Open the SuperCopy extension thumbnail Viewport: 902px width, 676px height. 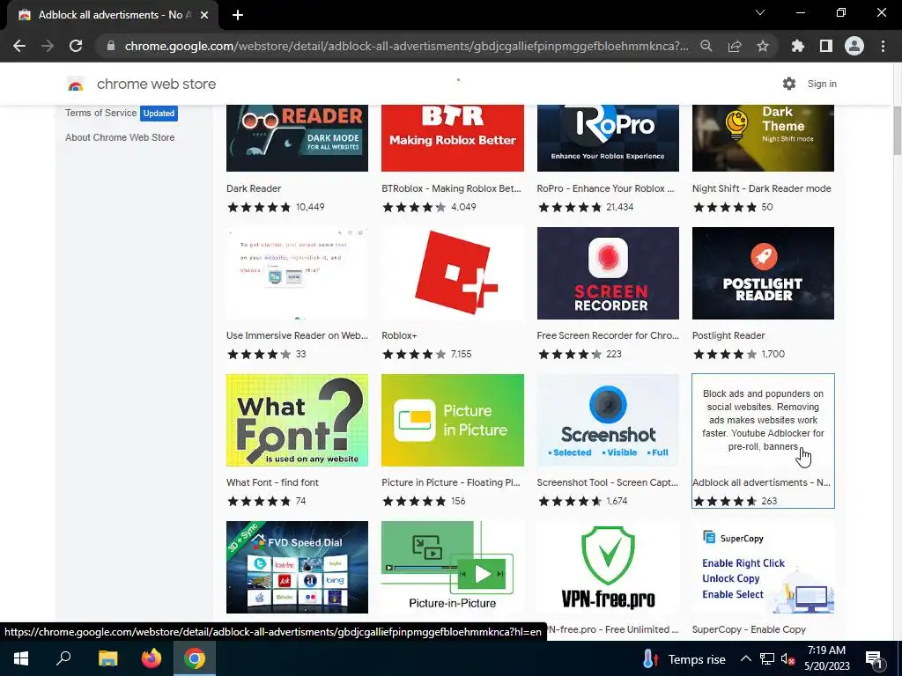(763, 568)
